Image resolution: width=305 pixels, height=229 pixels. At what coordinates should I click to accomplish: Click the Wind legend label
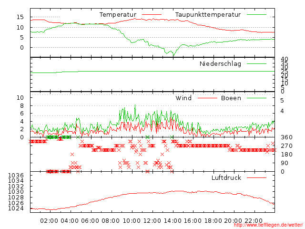tap(183, 98)
